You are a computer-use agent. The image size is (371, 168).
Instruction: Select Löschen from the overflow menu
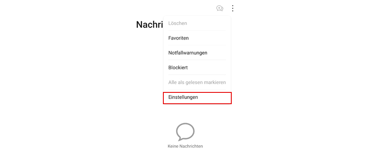pos(178,23)
